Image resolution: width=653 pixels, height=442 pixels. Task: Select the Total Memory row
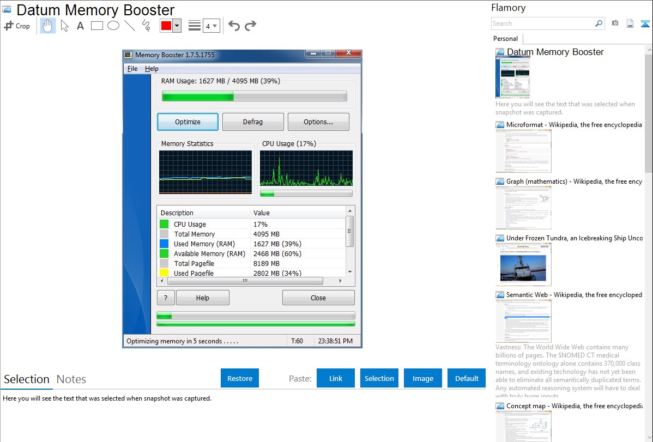click(251, 234)
